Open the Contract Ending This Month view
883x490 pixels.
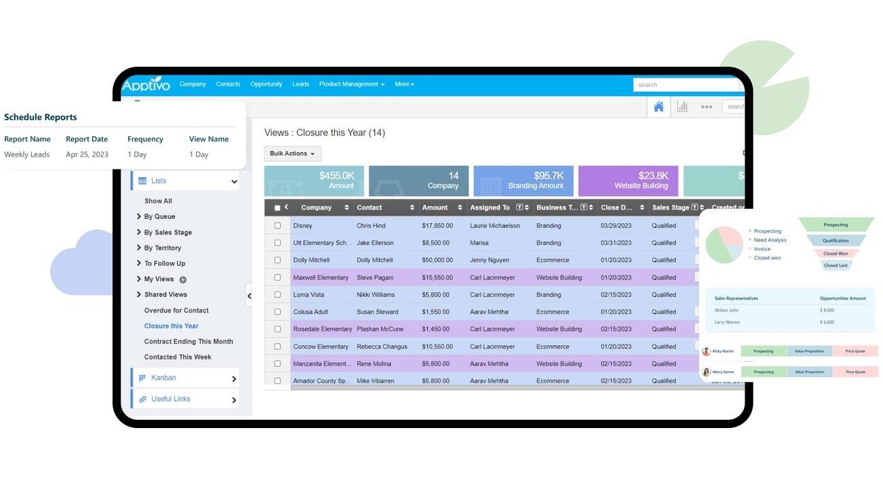188,342
